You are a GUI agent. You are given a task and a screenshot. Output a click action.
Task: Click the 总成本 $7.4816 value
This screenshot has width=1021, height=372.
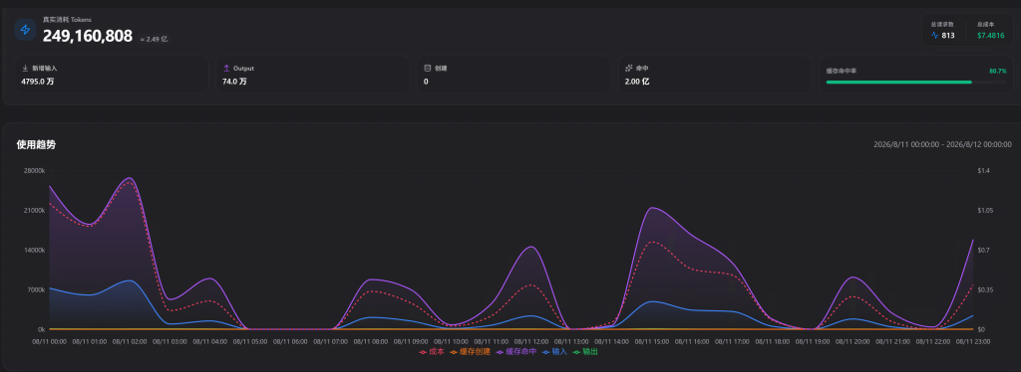[x=990, y=36]
